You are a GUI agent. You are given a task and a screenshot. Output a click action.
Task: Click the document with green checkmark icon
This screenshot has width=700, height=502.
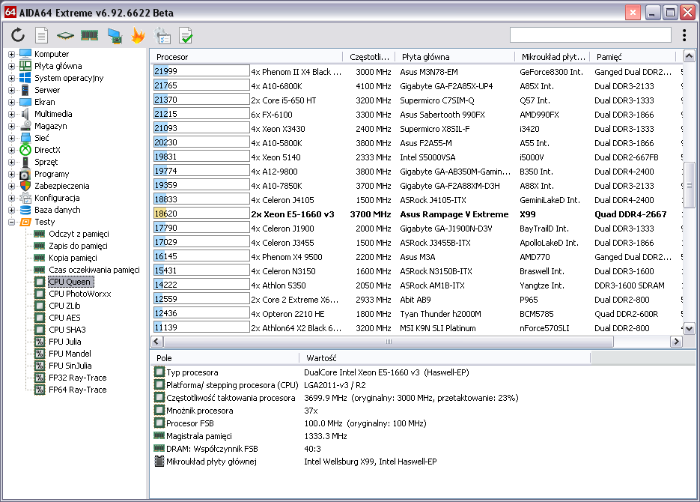point(186,35)
